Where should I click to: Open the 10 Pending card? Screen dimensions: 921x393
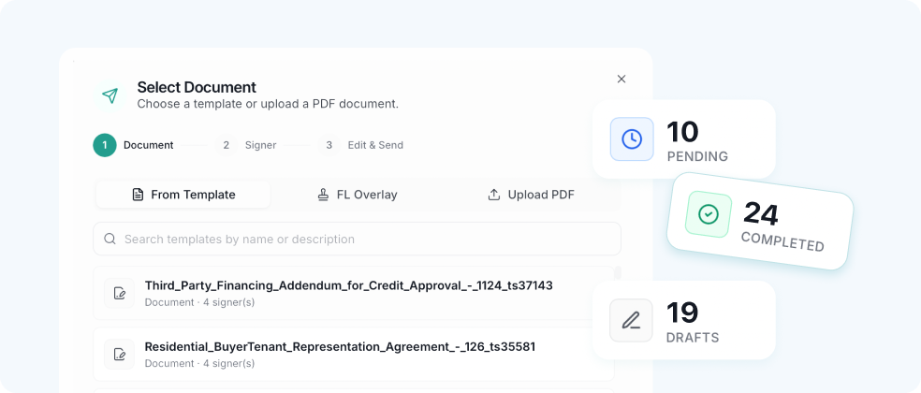[684, 139]
